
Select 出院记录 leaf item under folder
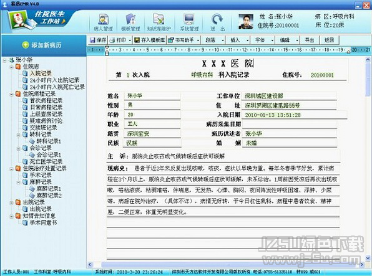(41, 209)
